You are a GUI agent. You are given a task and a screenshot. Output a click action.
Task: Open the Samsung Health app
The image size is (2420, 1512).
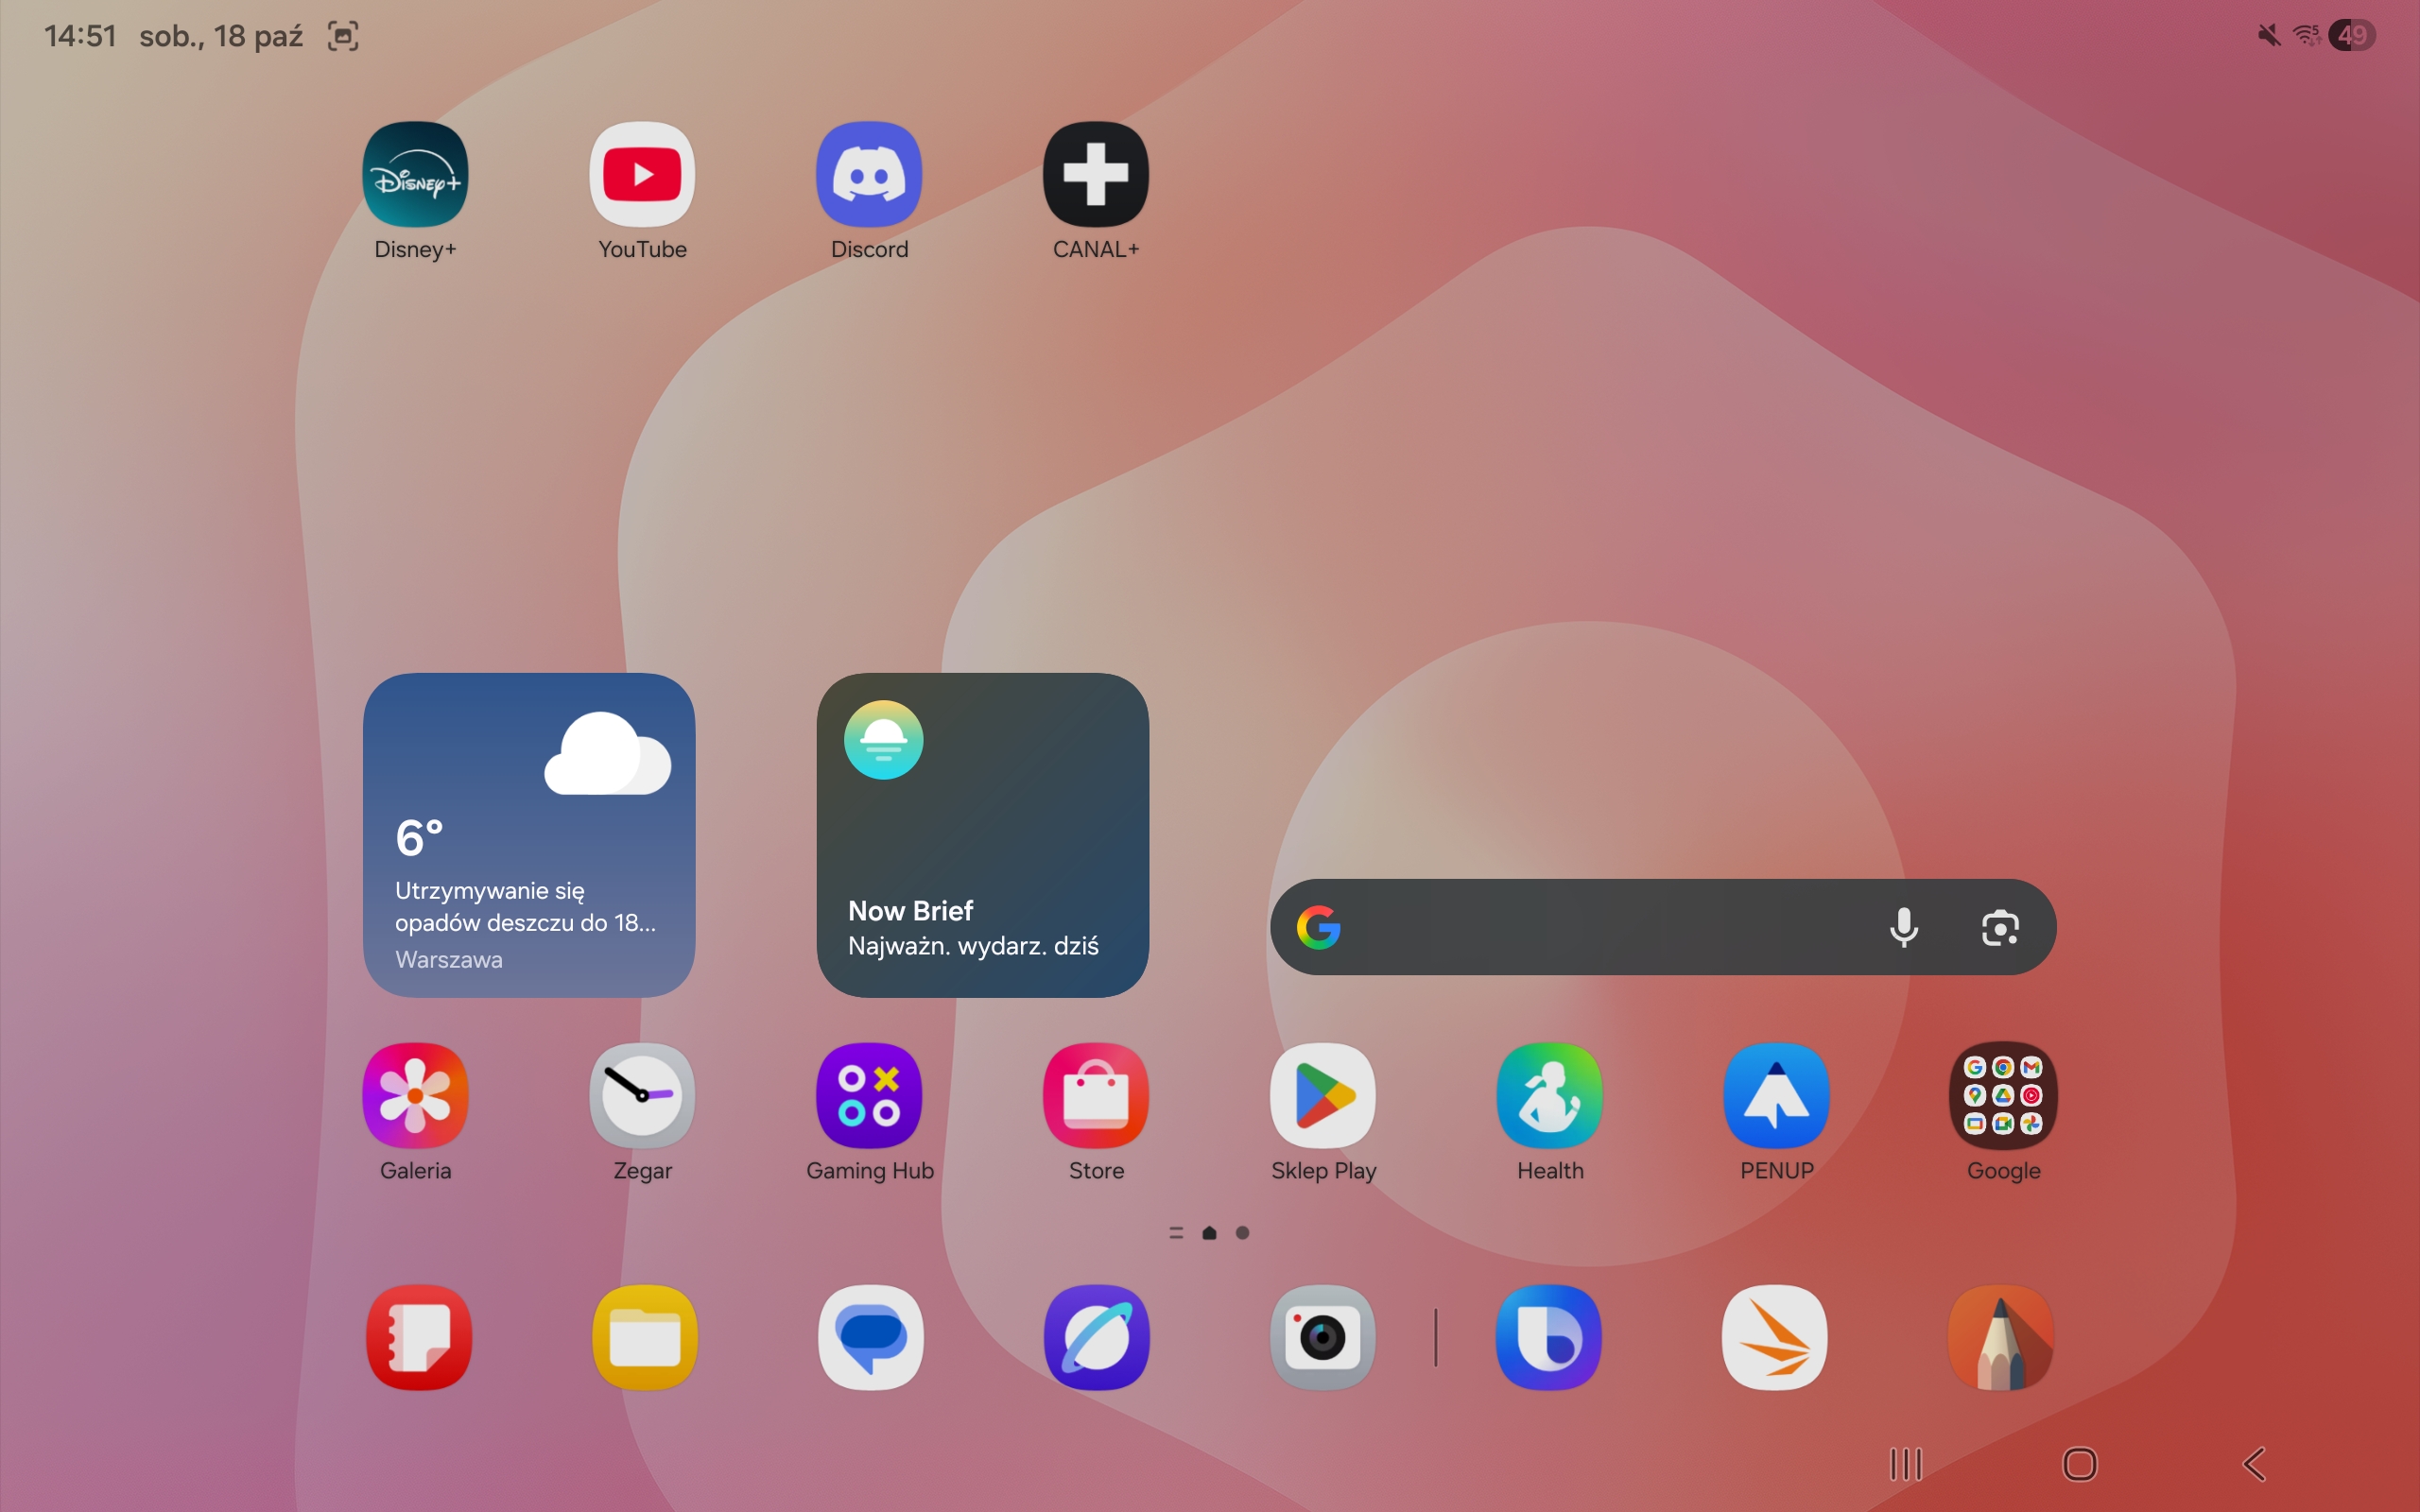click(x=1549, y=1096)
